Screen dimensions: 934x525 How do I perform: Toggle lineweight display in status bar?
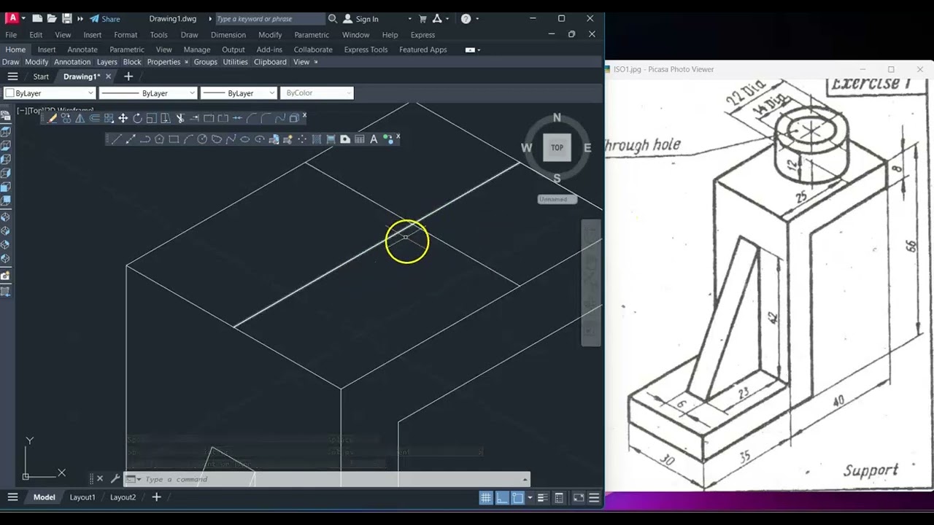coord(542,498)
